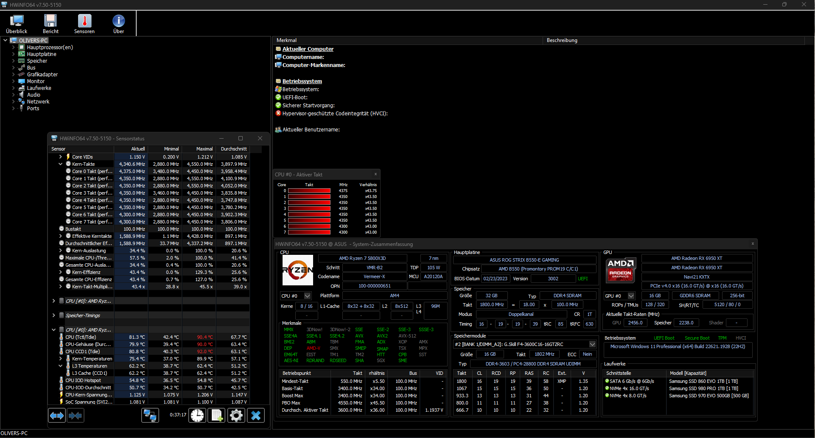Open the Überblick summary toolbar button
This screenshot has height=438, width=815.
click(x=17, y=24)
